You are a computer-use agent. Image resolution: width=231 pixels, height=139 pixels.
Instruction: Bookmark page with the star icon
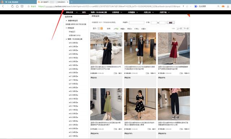click(x=29, y=7)
